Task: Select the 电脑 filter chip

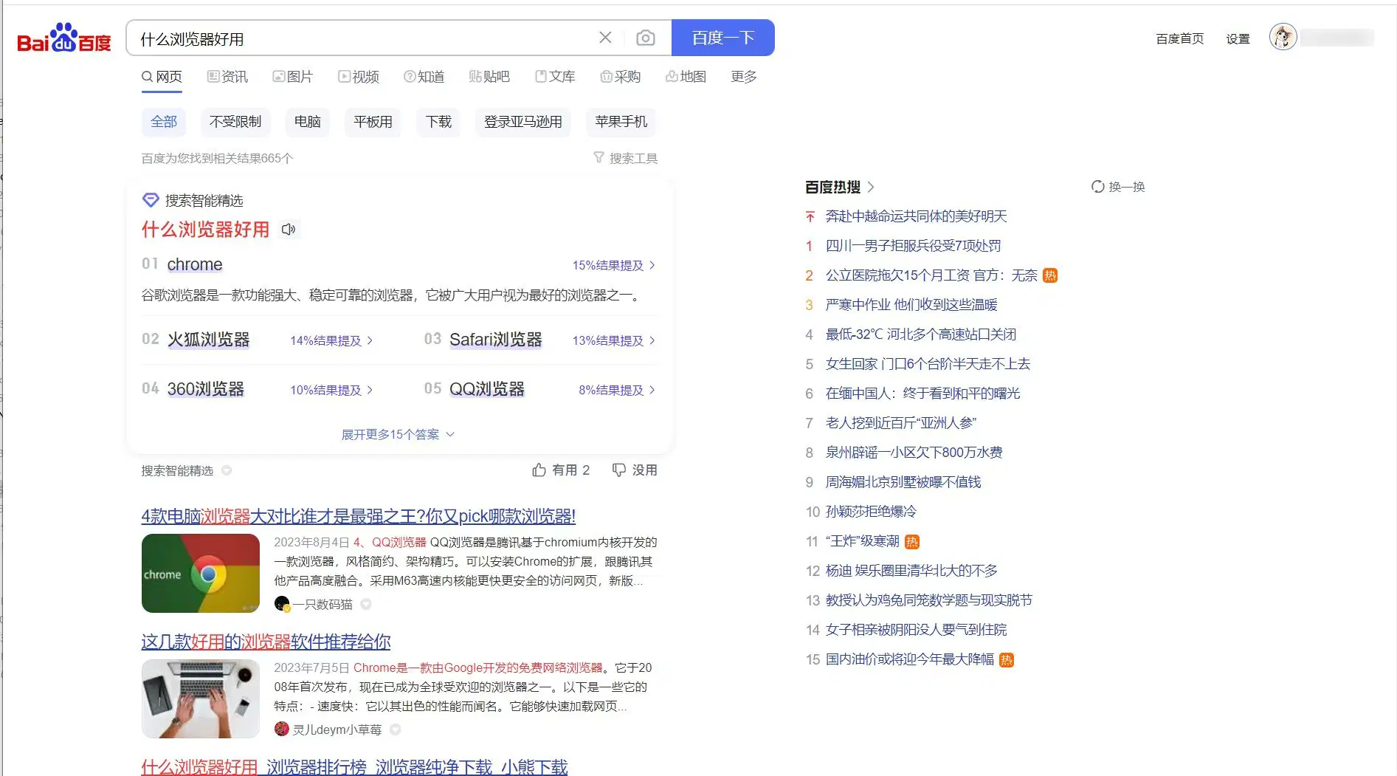Action: [x=308, y=122]
